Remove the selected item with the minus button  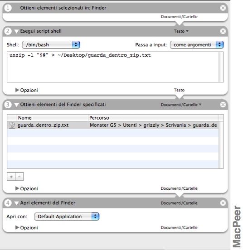tap(19, 177)
